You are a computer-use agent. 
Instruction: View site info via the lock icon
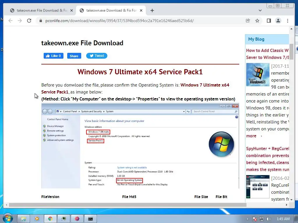click(41, 21)
